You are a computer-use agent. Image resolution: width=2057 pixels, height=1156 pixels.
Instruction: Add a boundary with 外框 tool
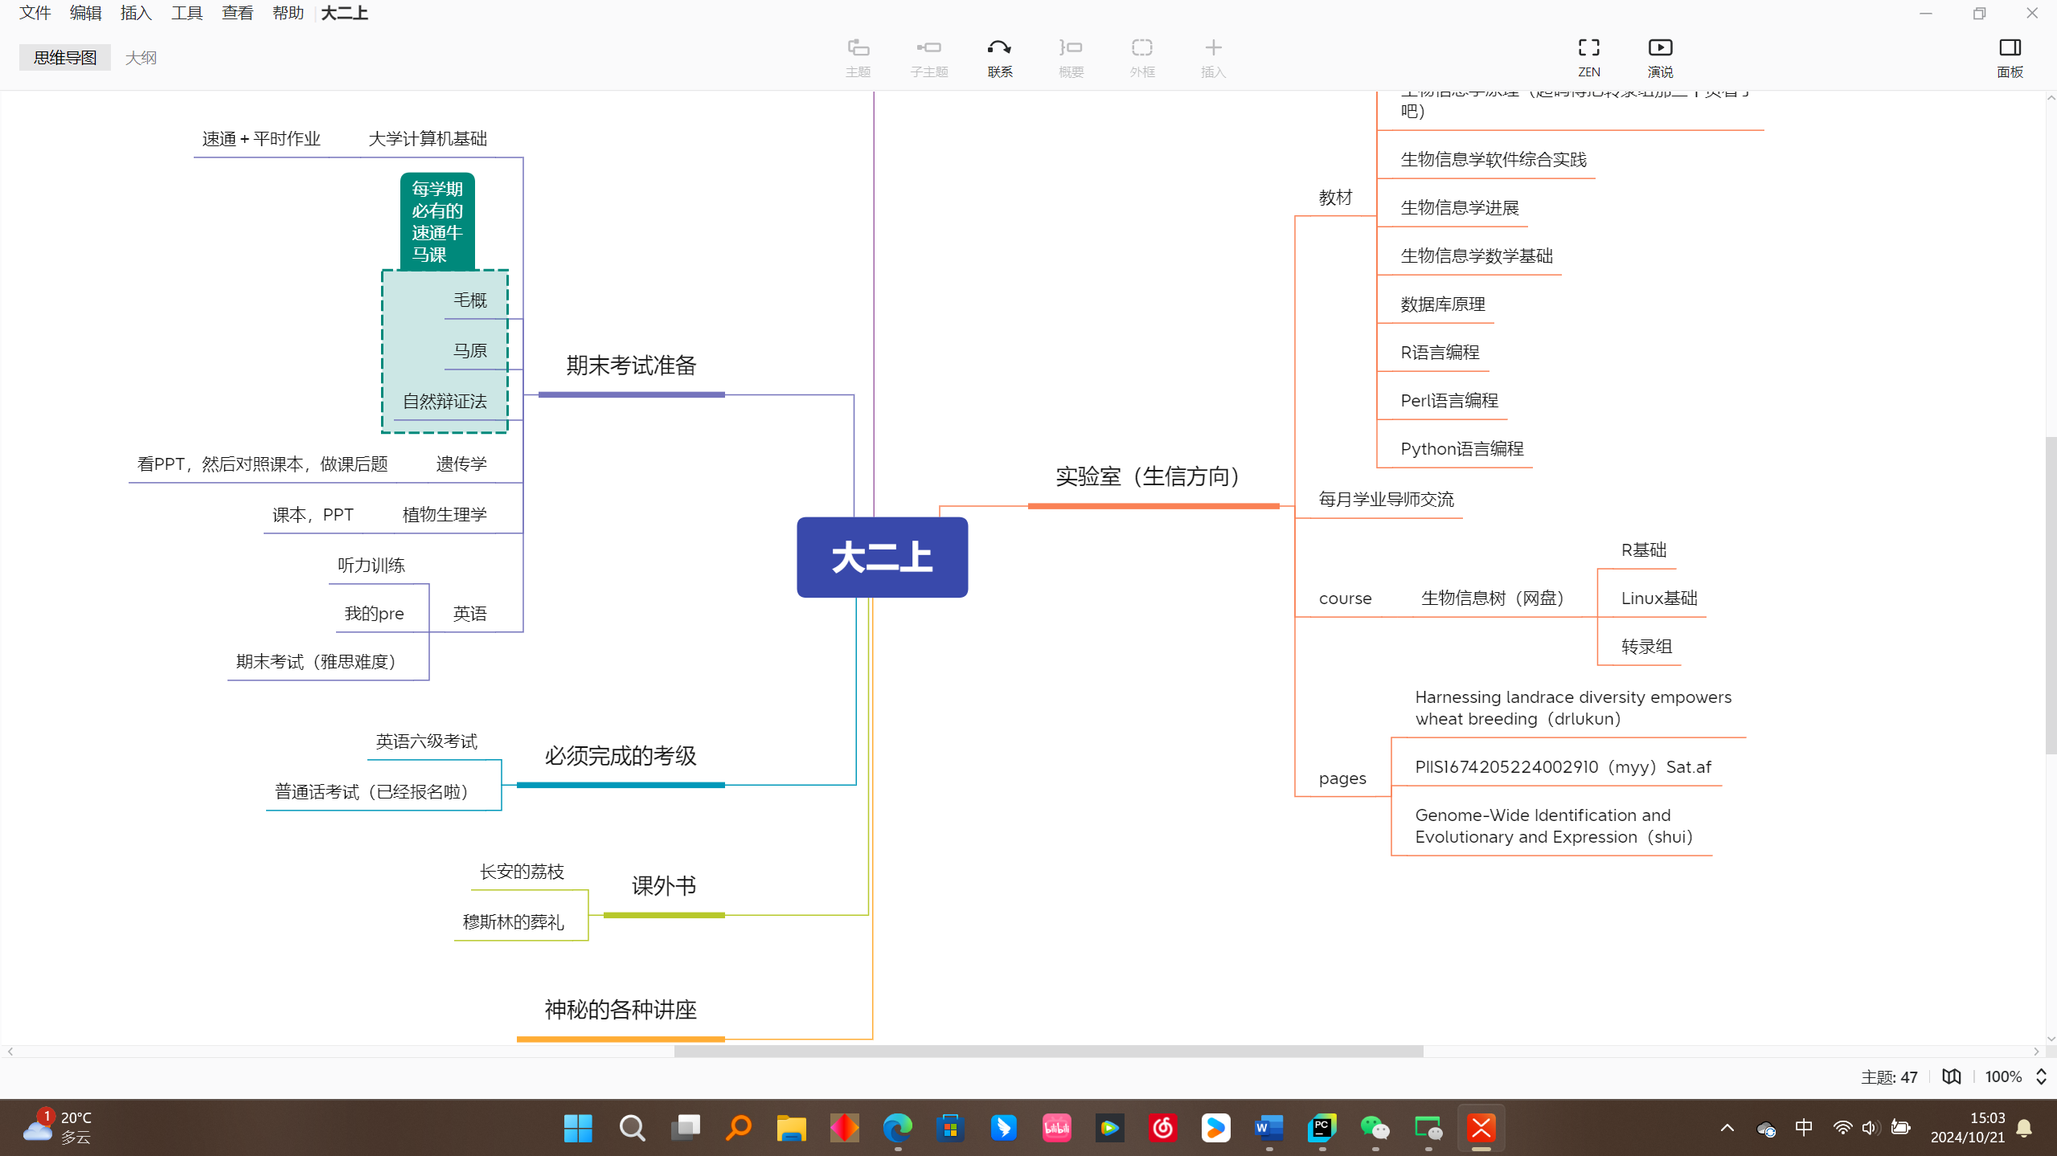(1142, 56)
